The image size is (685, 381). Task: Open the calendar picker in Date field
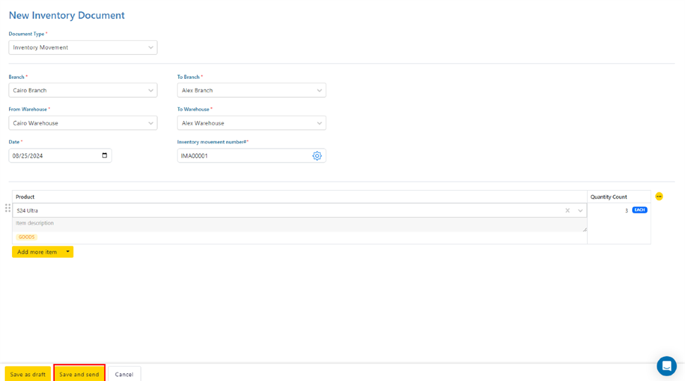click(104, 156)
